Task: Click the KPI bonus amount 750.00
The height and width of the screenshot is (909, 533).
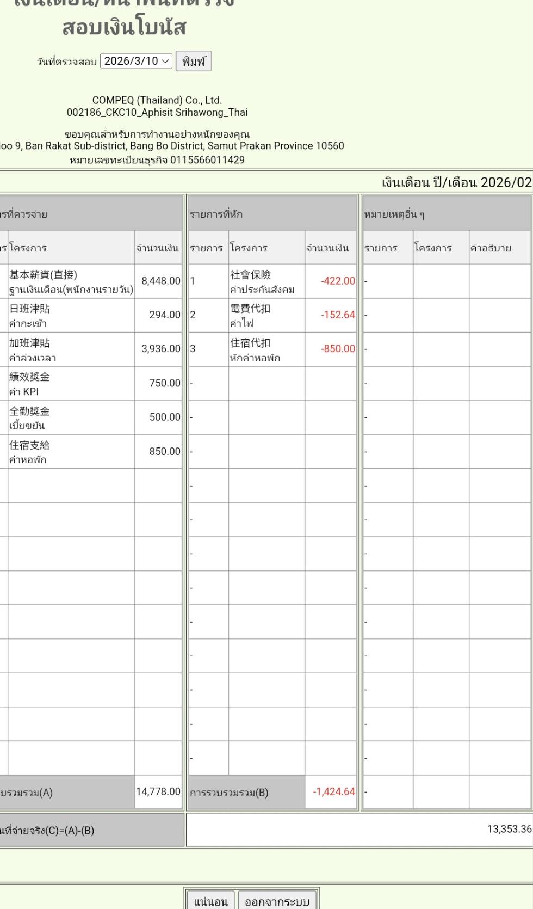Action: (164, 383)
